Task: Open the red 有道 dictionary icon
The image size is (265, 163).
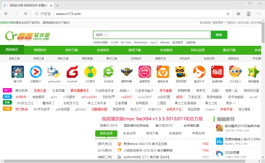Action: (x=217, y=72)
